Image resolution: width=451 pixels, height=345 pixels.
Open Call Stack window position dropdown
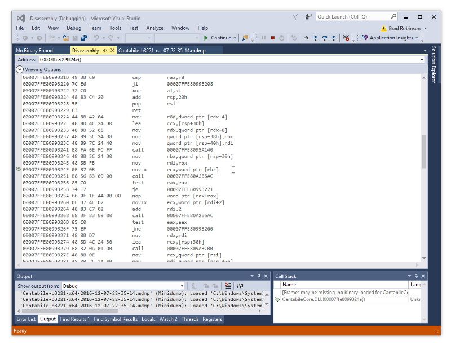[x=409, y=276]
